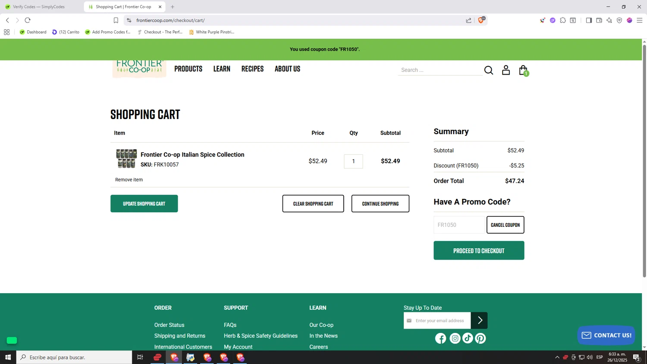The height and width of the screenshot is (364, 647).
Task: Click Proceed to Checkout button
Action: point(479,251)
